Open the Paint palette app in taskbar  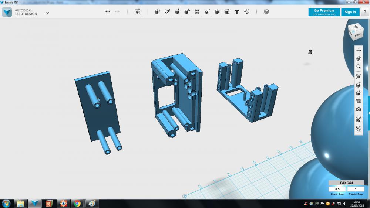pos(92,203)
